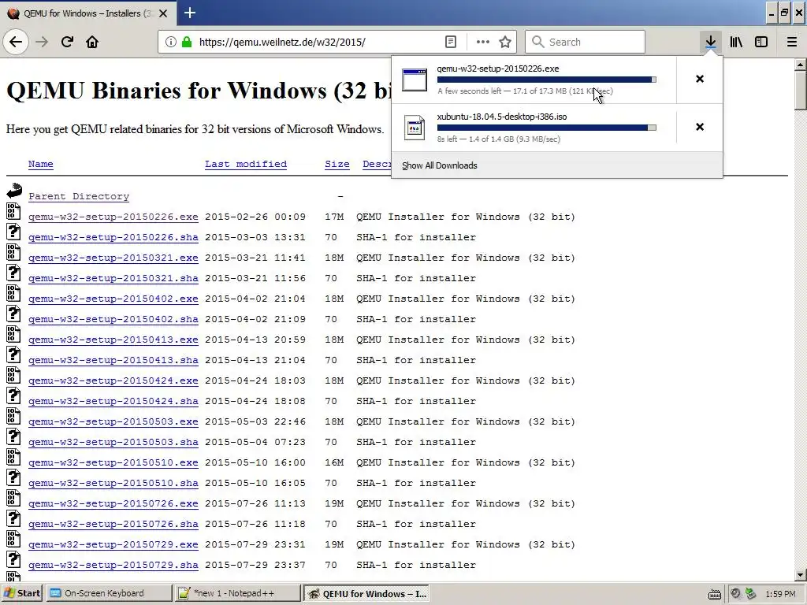
Task: Open qemu-w32-setup-20150321.sha link
Action: coord(113,278)
